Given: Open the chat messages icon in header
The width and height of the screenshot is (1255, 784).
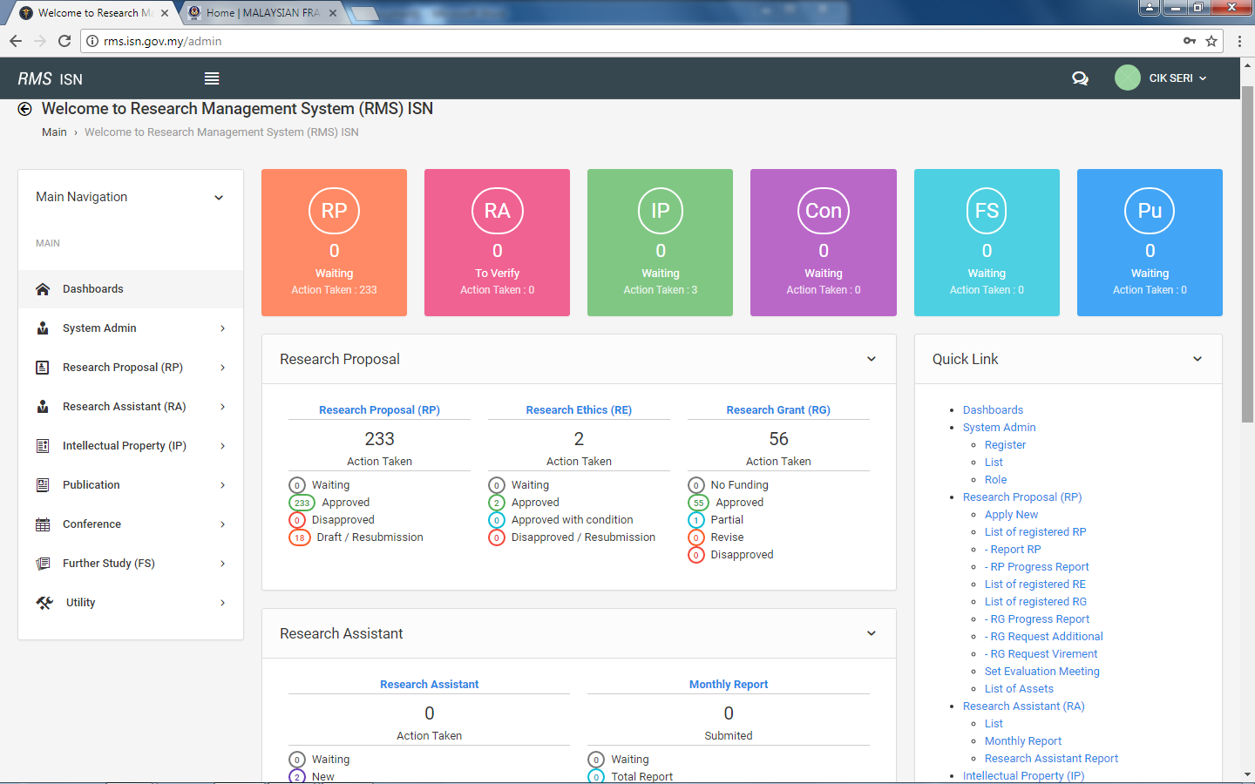Looking at the screenshot, I should point(1081,78).
